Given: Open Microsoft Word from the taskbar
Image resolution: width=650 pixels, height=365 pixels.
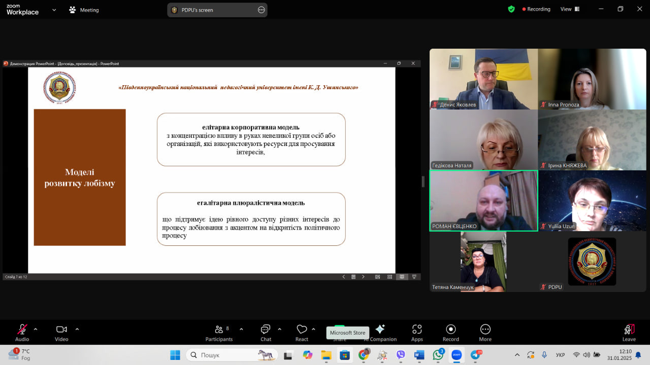Looking at the screenshot, I should tap(419, 355).
